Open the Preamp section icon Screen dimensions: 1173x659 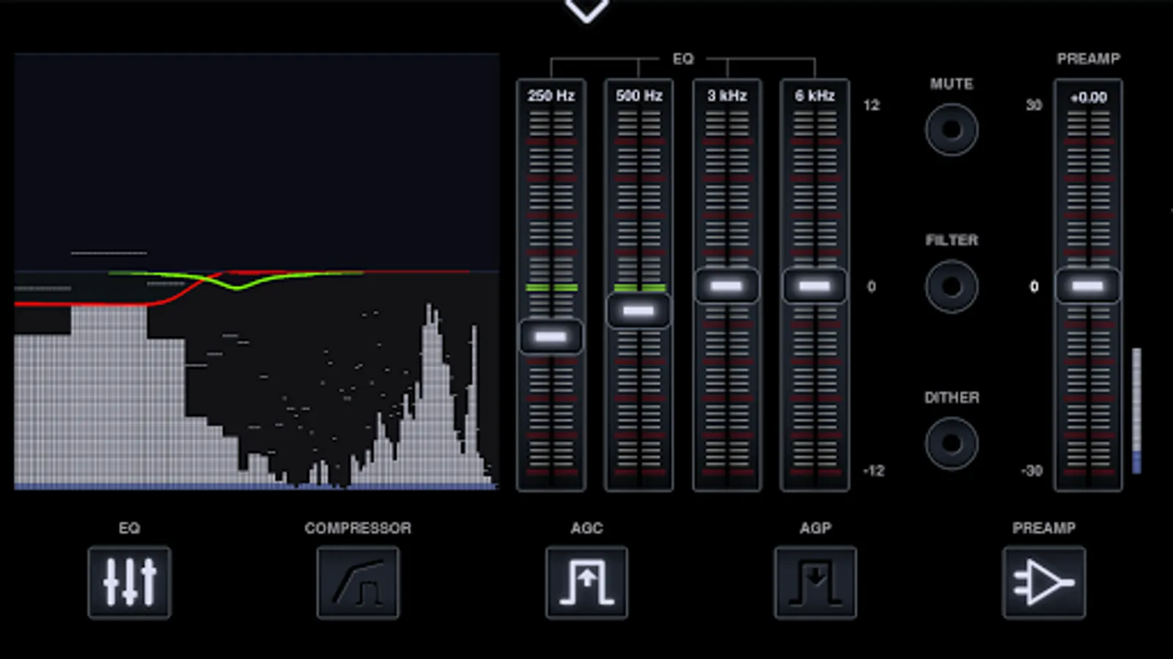coord(1044,582)
